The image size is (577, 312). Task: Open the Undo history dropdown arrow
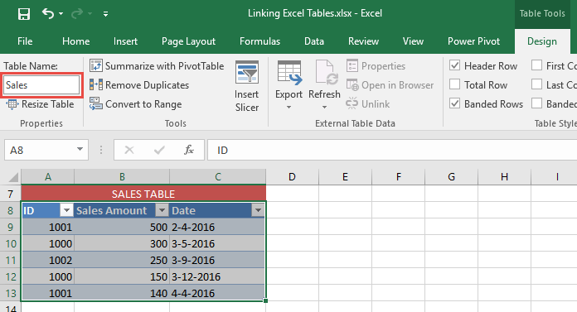click(61, 14)
